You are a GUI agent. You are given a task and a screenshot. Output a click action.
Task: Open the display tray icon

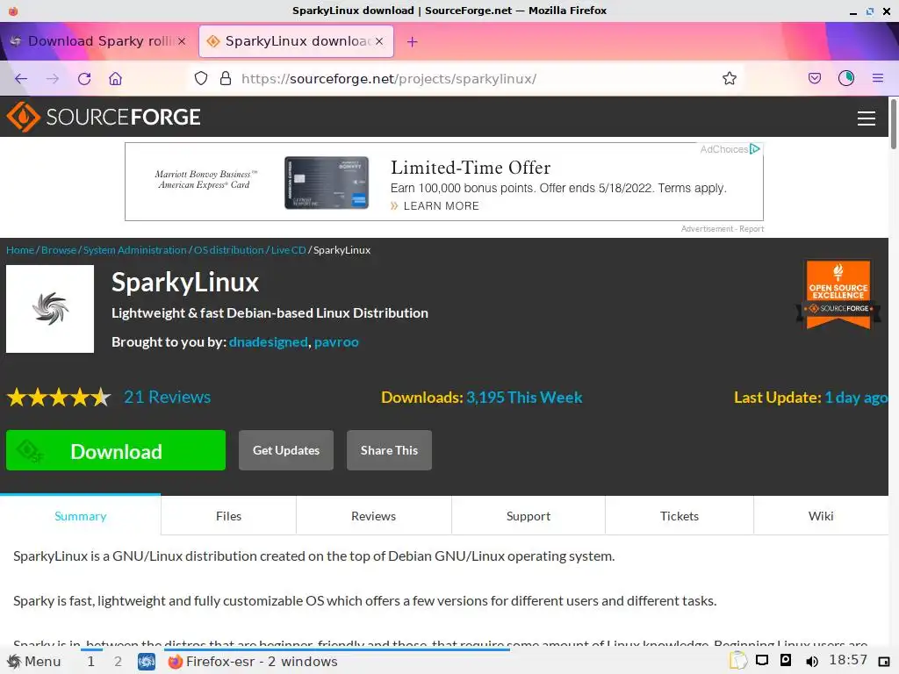tap(762, 660)
